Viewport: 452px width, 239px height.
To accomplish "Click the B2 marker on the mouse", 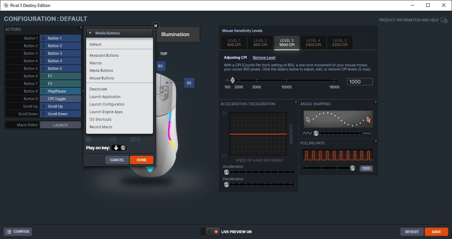I will [x=189, y=83].
